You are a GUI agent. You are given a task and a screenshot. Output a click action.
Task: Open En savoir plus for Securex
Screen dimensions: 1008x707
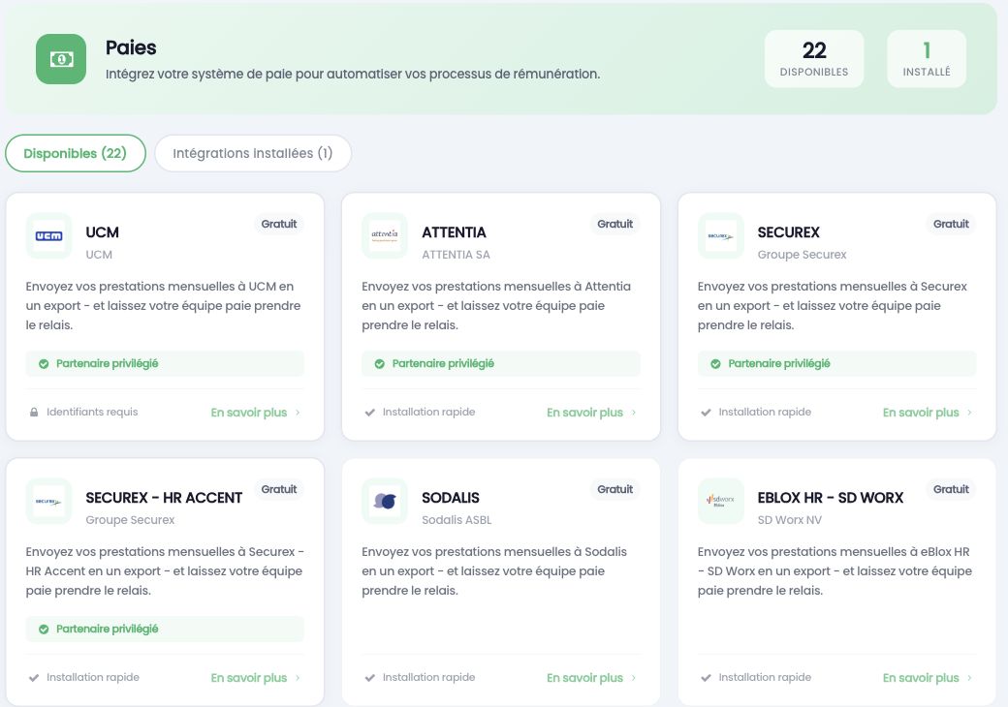tap(921, 413)
